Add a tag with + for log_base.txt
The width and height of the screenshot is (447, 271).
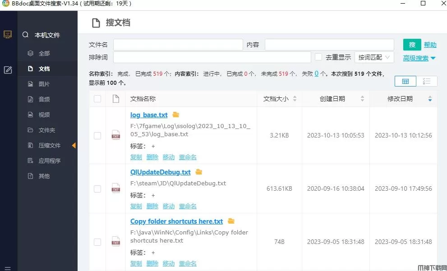pyautogui.click(x=153, y=146)
